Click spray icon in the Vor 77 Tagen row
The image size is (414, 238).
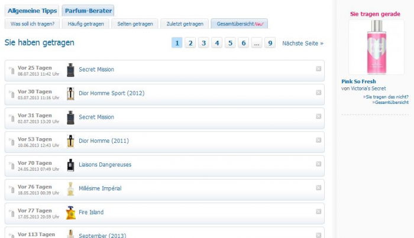[12, 213]
